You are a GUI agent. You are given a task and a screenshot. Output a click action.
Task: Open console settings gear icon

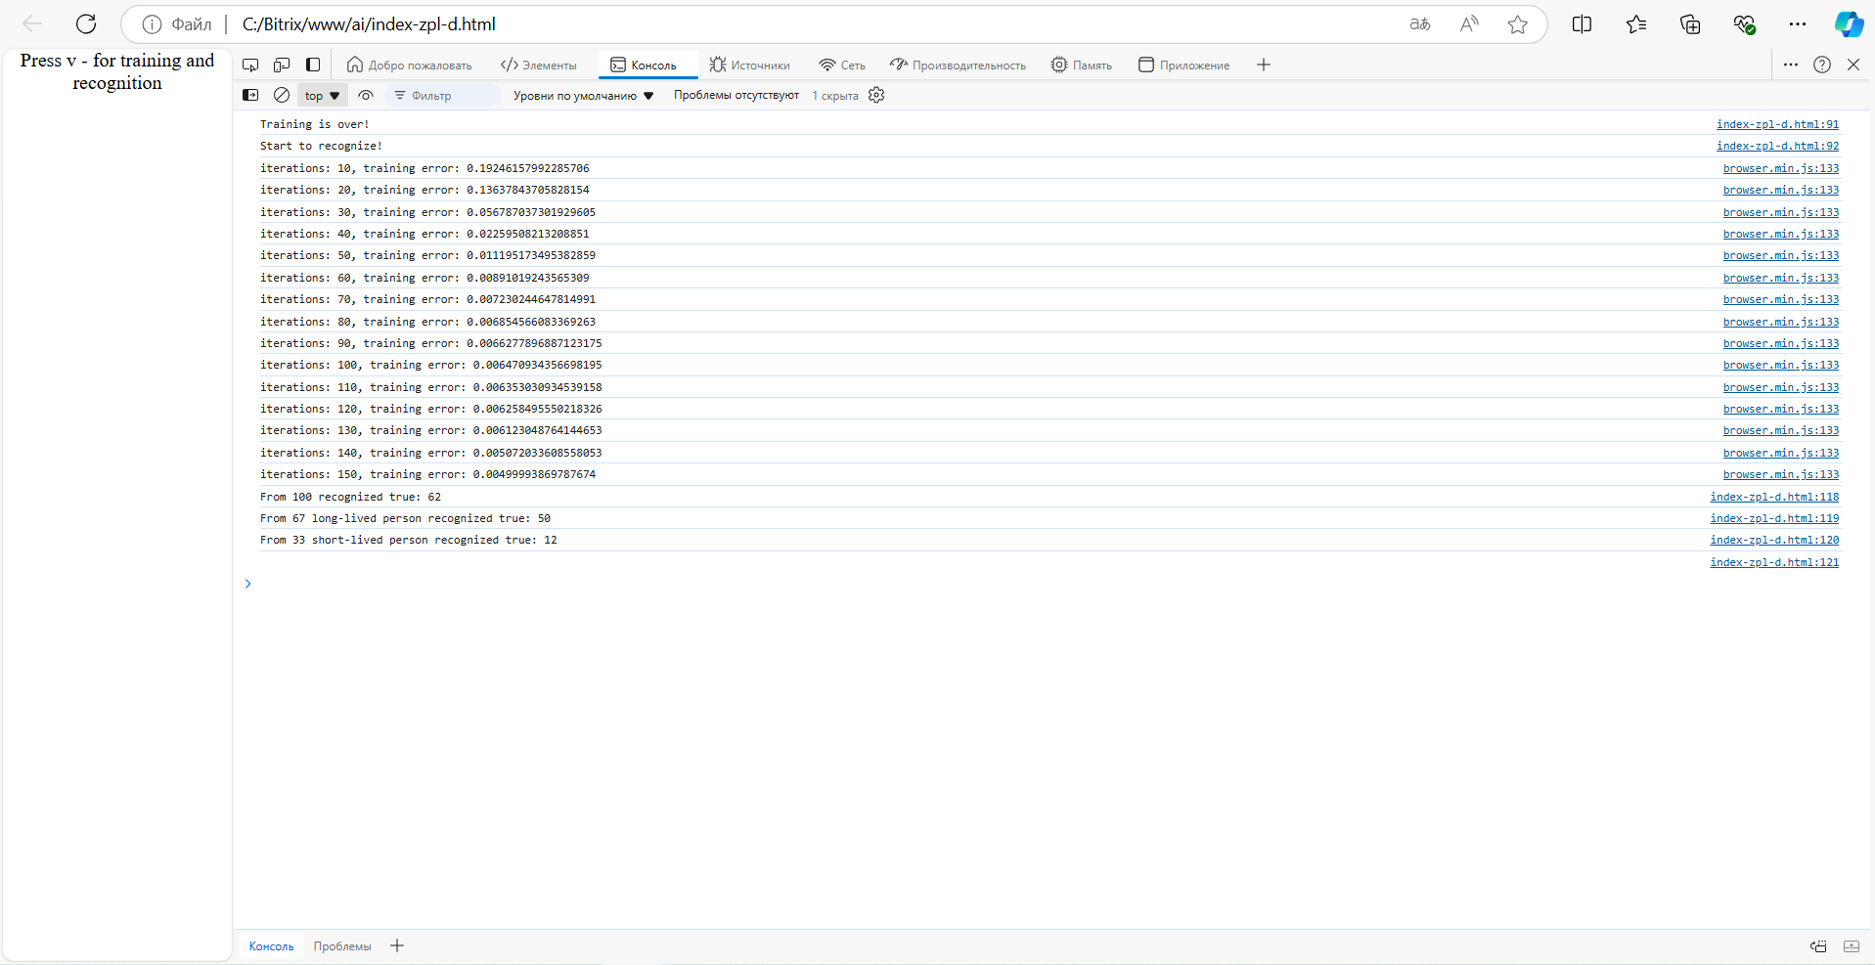point(876,95)
